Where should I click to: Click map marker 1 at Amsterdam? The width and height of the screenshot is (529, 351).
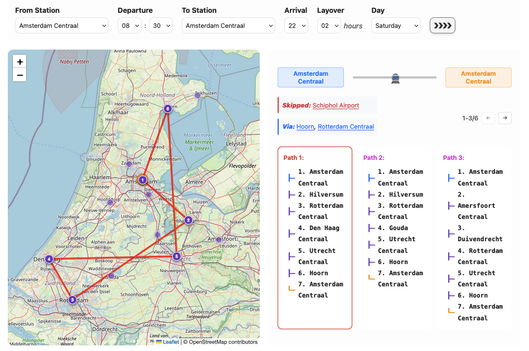click(143, 180)
